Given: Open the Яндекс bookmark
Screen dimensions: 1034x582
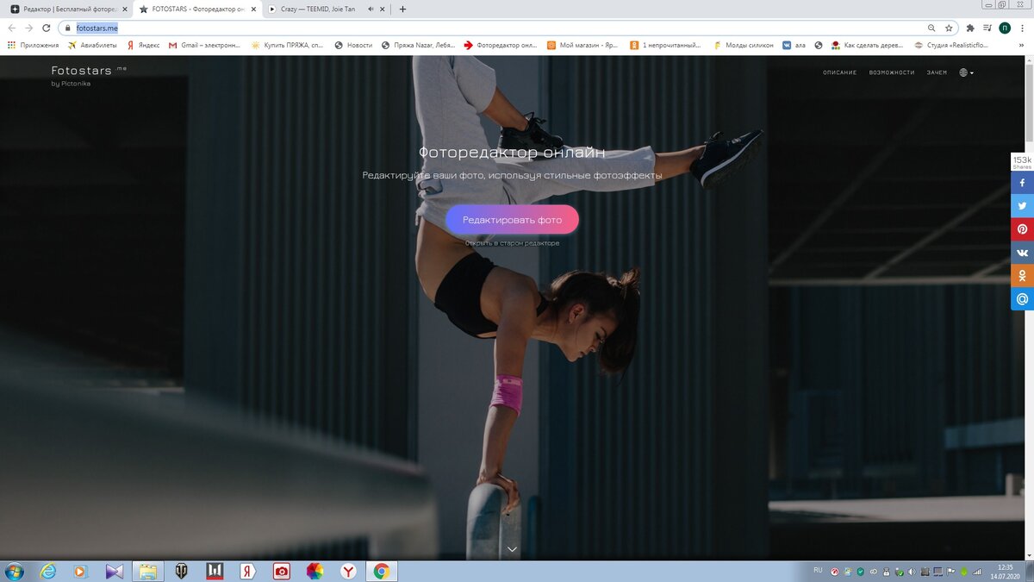Looking at the screenshot, I should coord(143,45).
